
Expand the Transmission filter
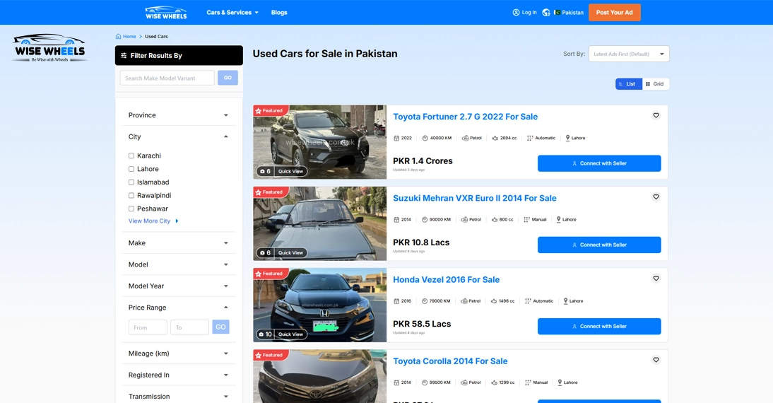tap(179, 396)
